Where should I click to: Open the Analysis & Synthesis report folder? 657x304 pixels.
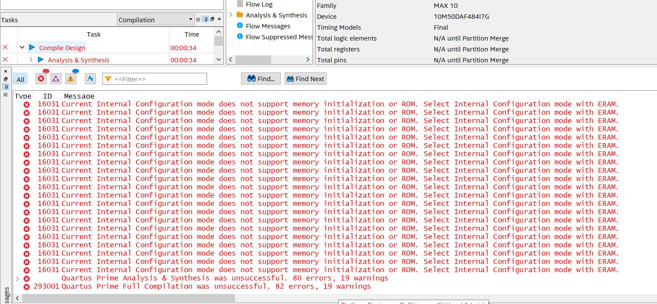276,15
